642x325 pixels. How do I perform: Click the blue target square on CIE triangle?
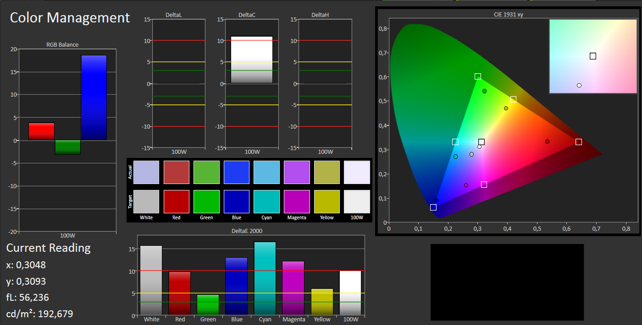(433, 207)
